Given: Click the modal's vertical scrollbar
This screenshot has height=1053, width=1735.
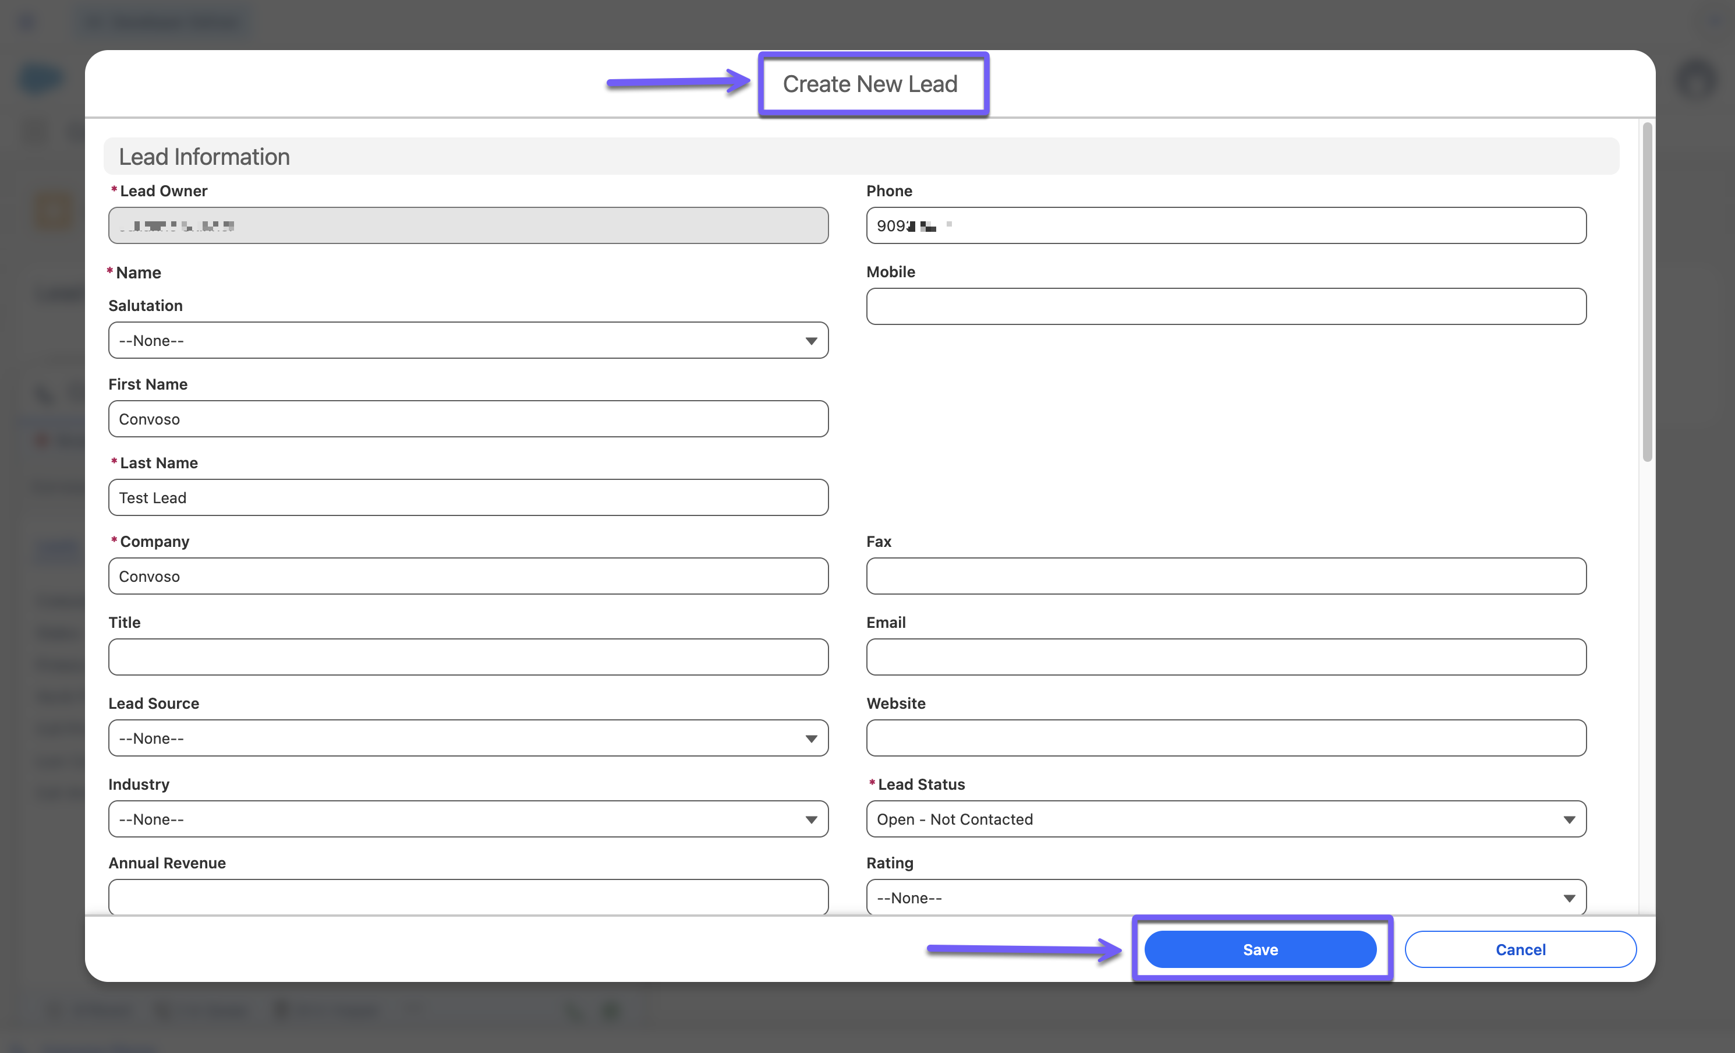Looking at the screenshot, I should [1647, 292].
